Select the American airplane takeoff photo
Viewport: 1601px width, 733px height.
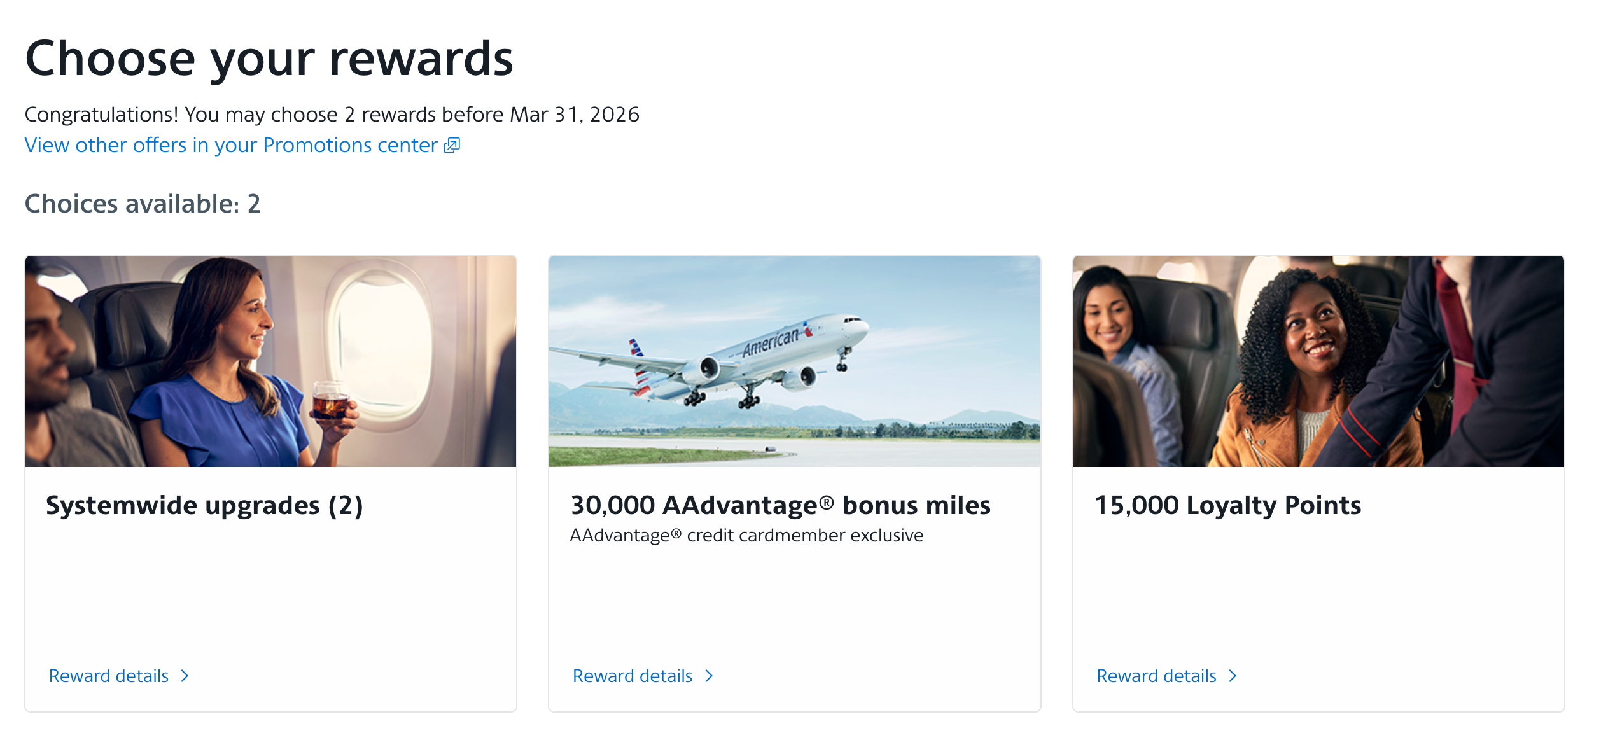[794, 361]
